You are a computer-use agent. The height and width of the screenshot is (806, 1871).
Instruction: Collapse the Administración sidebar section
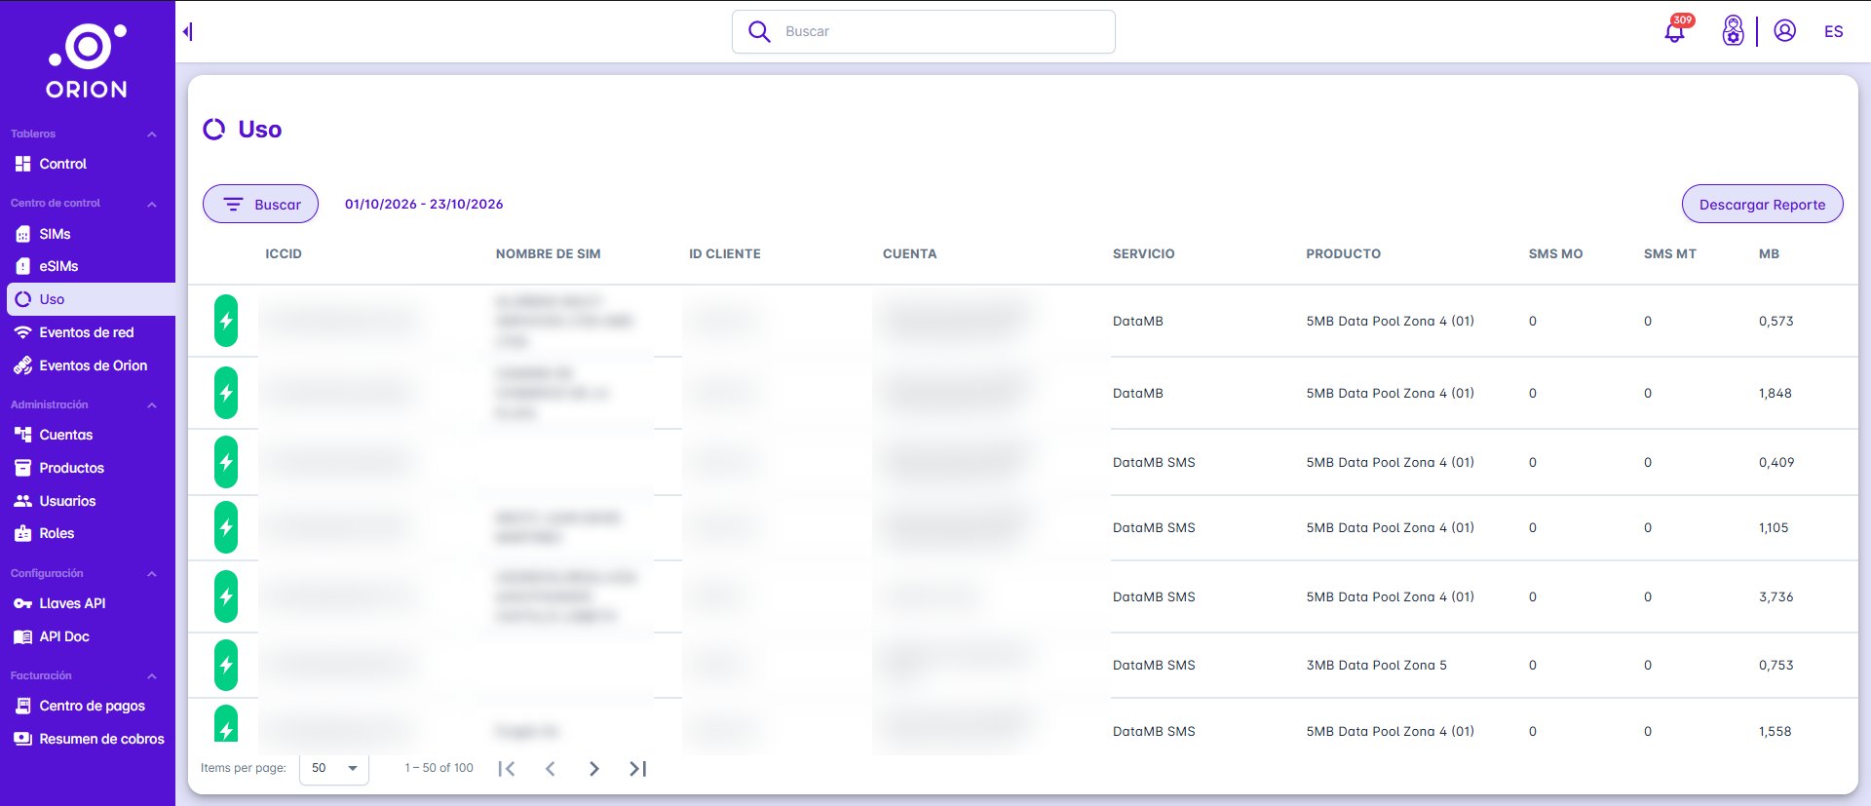152,405
